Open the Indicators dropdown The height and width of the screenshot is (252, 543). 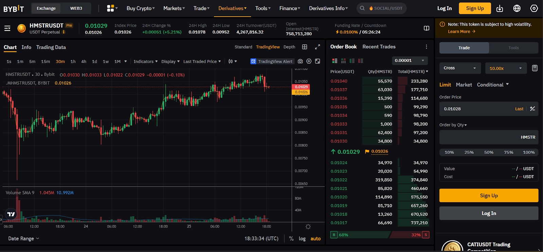(145, 61)
